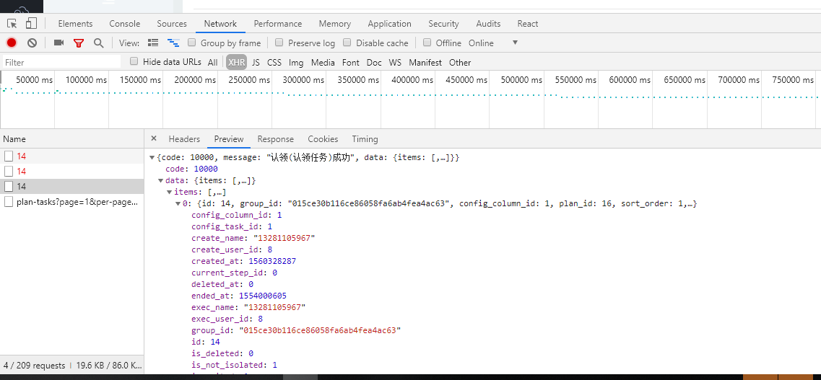This screenshot has width=821, height=380.
Task: Switch to the Console tab
Action: [125, 24]
